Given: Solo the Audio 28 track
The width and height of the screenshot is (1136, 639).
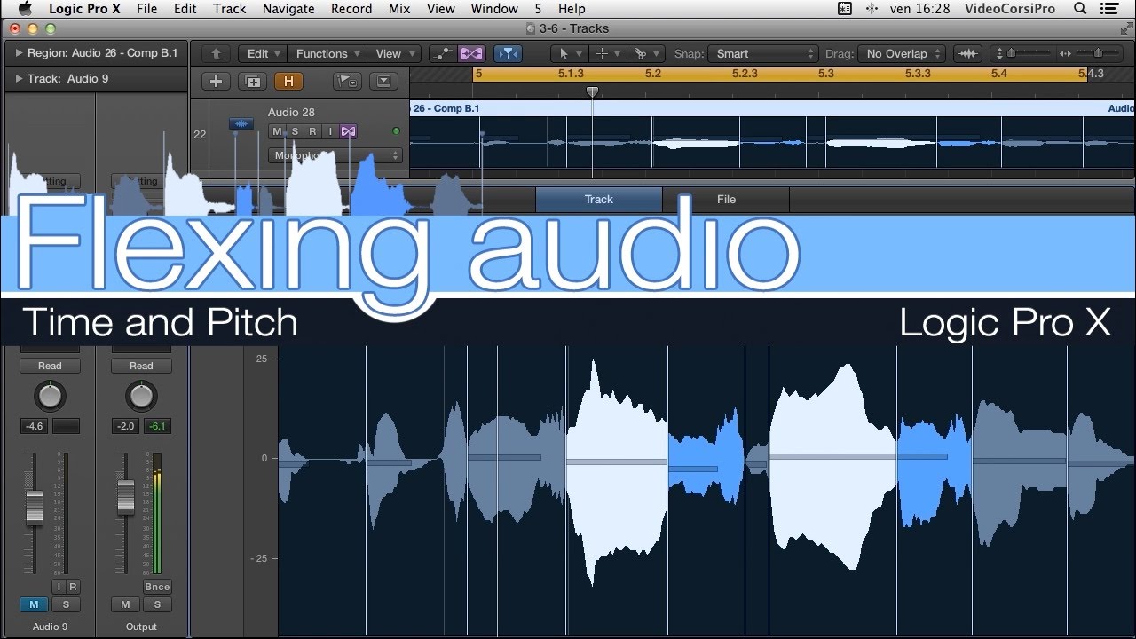Looking at the screenshot, I should click(296, 131).
